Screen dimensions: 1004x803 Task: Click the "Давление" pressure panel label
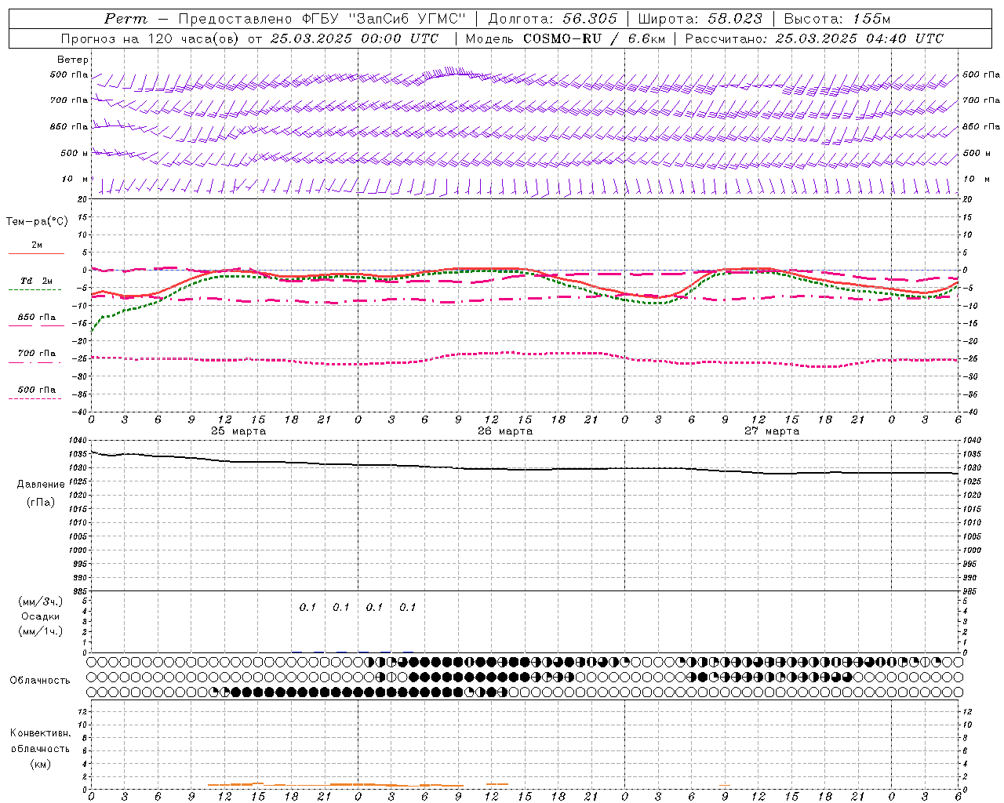point(41,484)
